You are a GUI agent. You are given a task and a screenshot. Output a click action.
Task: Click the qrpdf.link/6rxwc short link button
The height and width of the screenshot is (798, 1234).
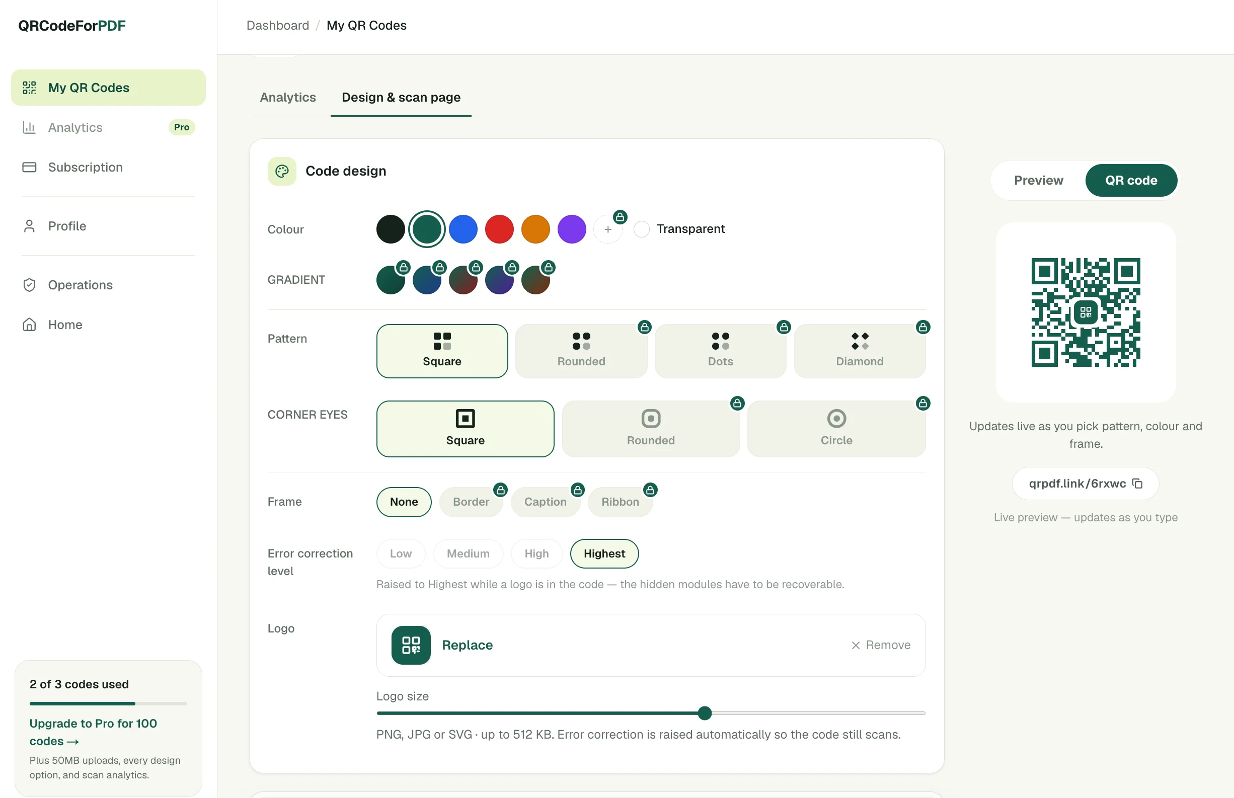point(1085,484)
